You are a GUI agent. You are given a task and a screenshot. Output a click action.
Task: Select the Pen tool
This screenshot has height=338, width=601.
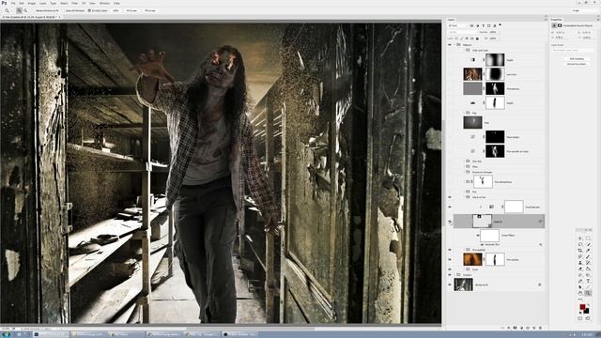pyautogui.click(x=580, y=281)
